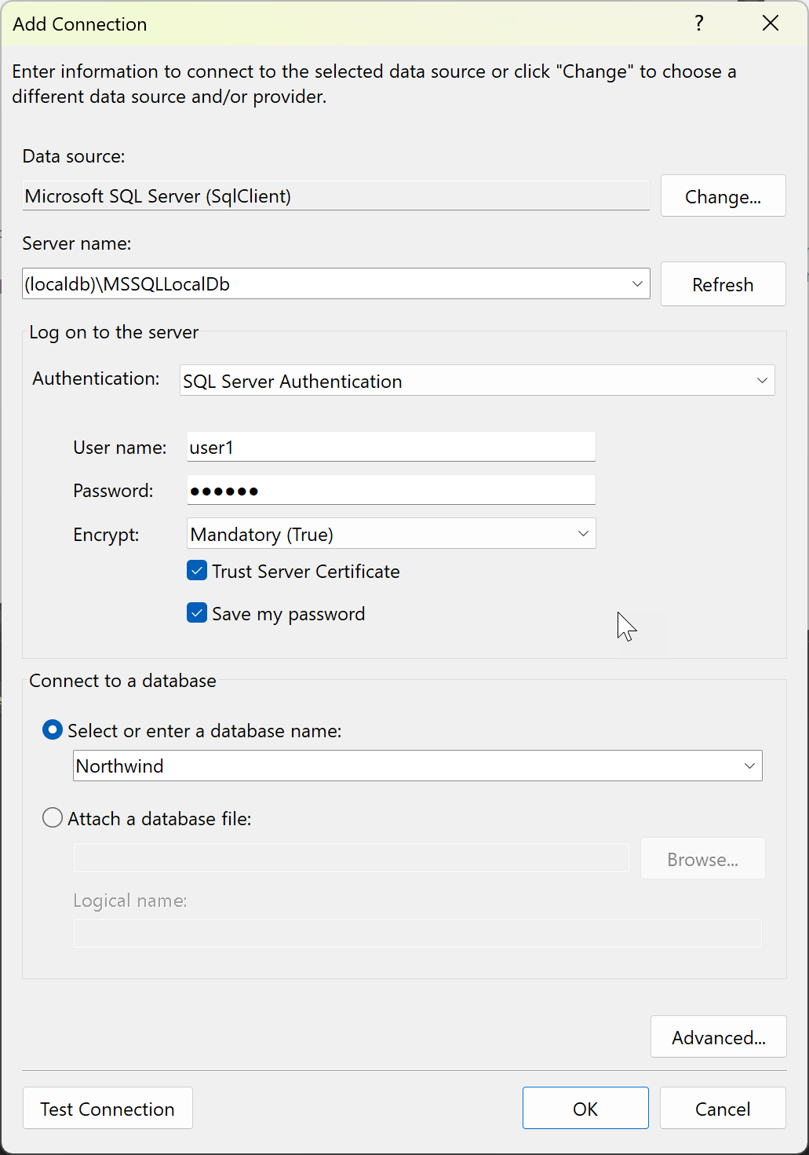
Task: Click inside the Server name text box
Action: 322,284
